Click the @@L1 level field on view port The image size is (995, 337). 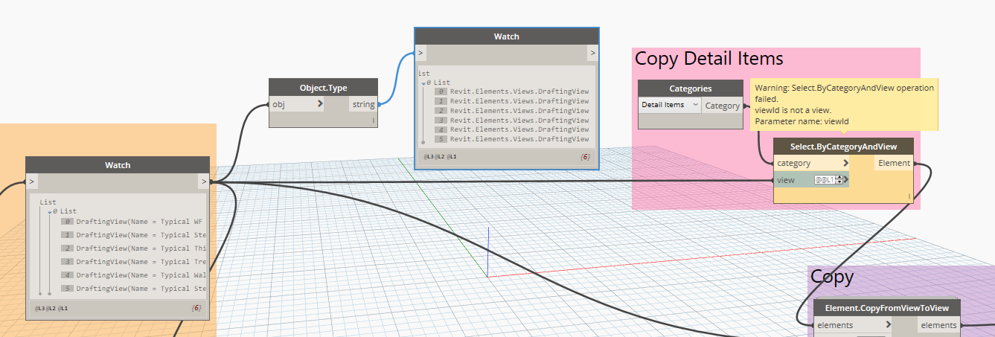(825, 180)
